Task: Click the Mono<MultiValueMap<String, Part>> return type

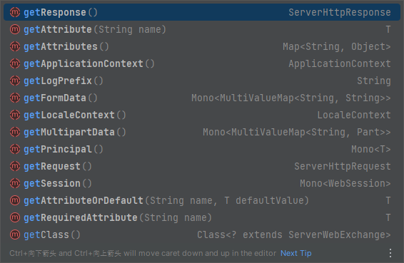Action: pyautogui.click(x=296, y=132)
